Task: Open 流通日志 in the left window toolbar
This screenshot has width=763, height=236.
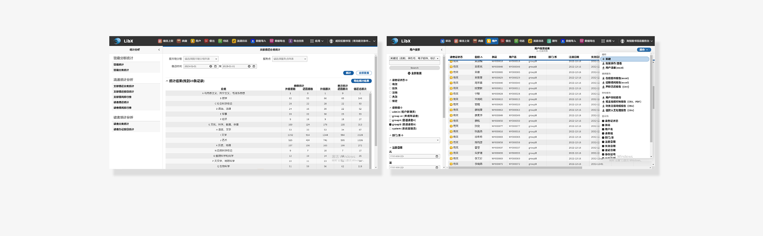Action: pyautogui.click(x=240, y=41)
